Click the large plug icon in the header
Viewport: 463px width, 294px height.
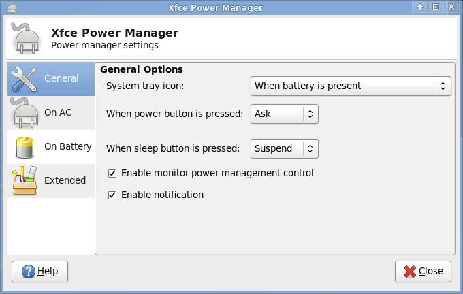26,39
